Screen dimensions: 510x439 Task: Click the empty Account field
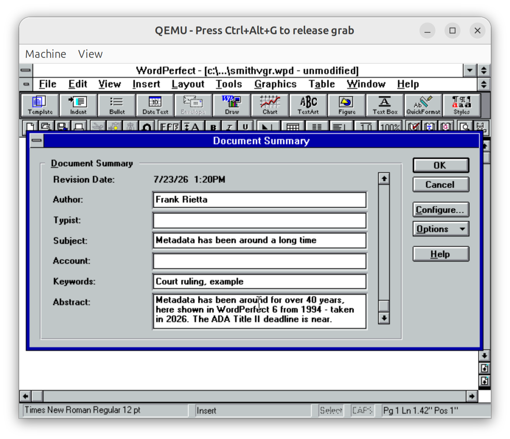260,261
